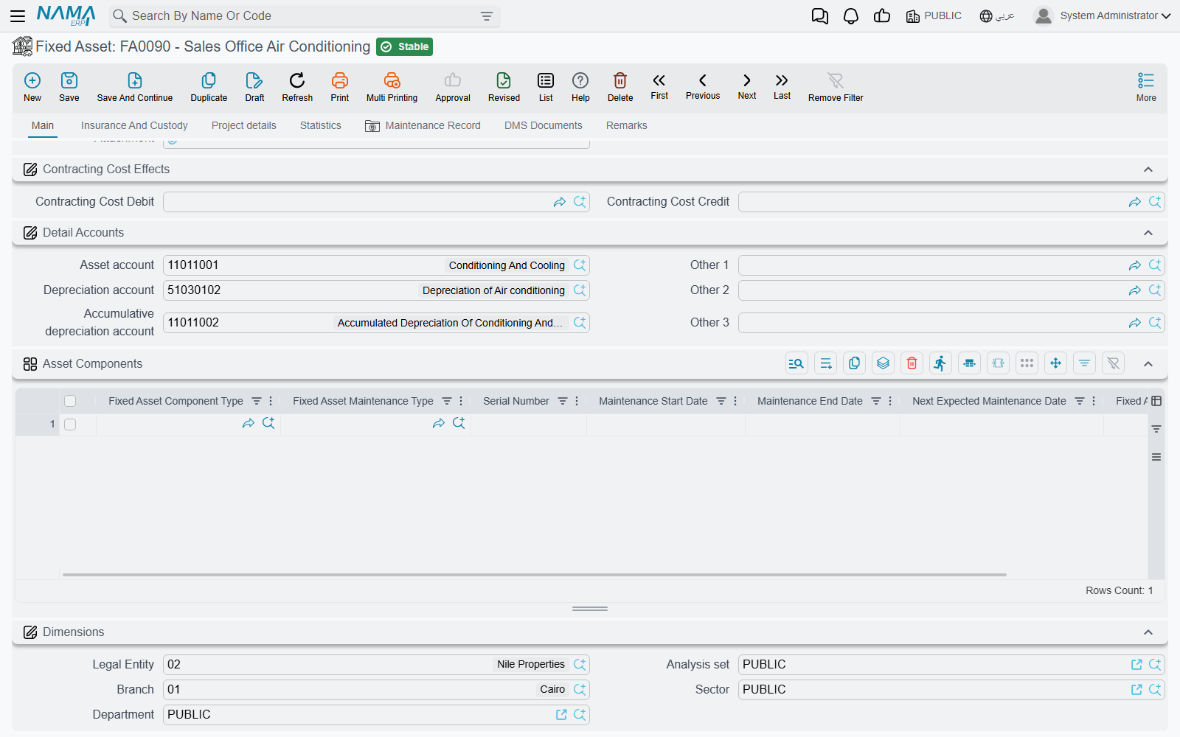1180x737 pixels.
Task: Jump to Last record
Action: click(x=782, y=86)
